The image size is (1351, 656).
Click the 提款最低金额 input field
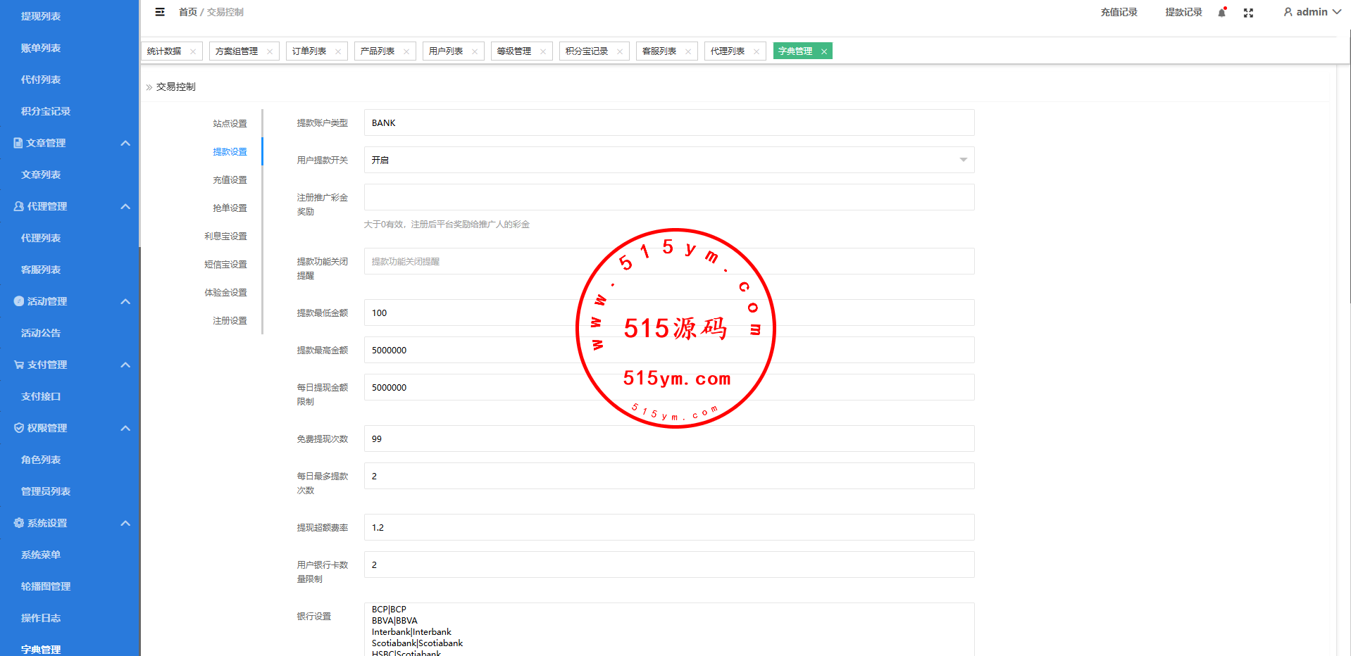668,313
